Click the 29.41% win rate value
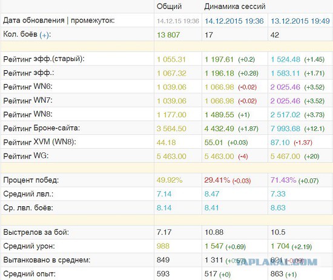Screen dimensions: 333x280 (217, 180)
